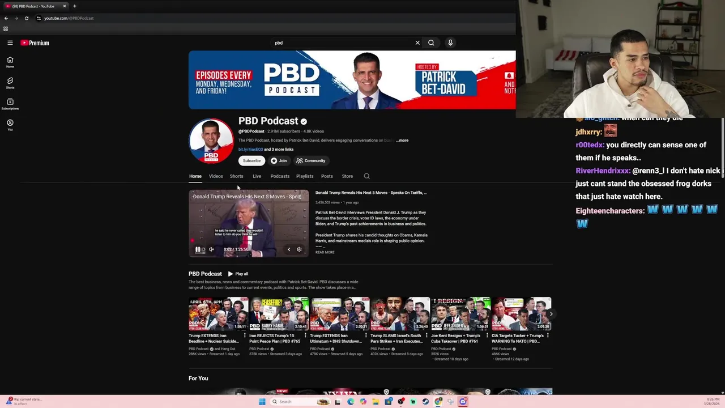The height and width of the screenshot is (408, 725).
Task: Open site information icon in address bar
Action: tap(39, 18)
